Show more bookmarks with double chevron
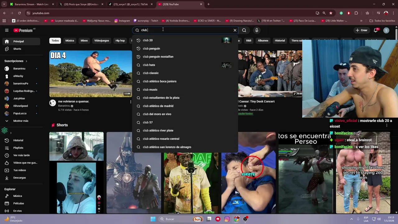Screen dimensions: 398x224 (361, 21)
